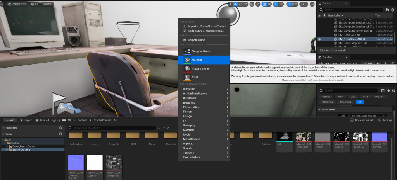Toggle scale snapping
The width and height of the screenshot is (397, 180).
(288, 4)
